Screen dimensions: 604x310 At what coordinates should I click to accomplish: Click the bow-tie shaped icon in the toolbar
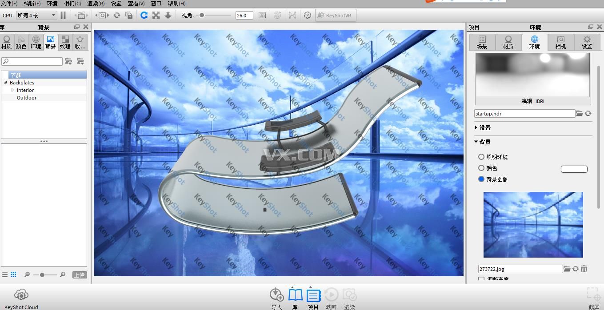(x=292, y=15)
